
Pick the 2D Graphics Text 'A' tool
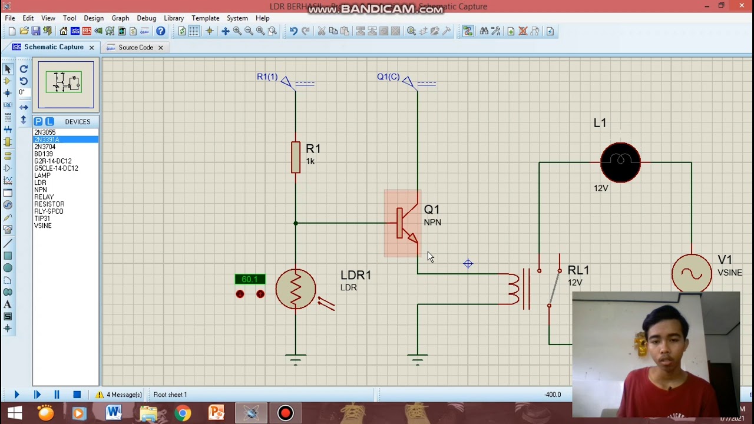click(x=8, y=304)
